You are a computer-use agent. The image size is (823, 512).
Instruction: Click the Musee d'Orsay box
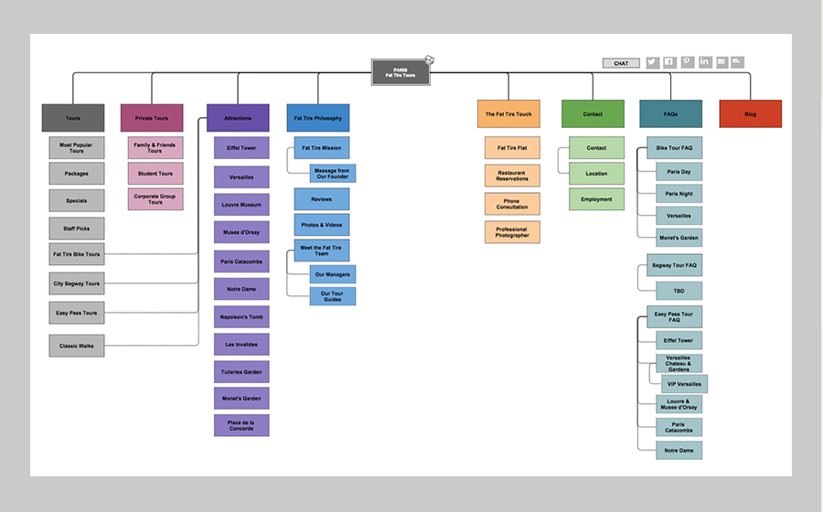pyautogui.click(x=241, y=232)
